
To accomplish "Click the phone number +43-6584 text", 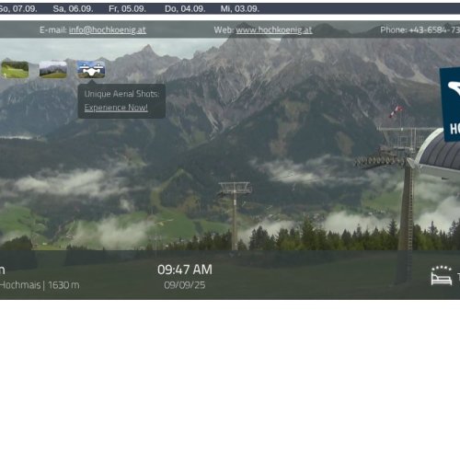I will coord(434,30).
